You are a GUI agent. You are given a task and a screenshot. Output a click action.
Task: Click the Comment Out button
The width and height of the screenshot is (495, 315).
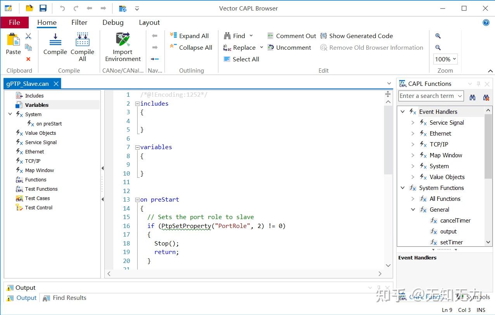(292, 36)
